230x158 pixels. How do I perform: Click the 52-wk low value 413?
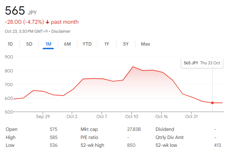pos(217,145)
